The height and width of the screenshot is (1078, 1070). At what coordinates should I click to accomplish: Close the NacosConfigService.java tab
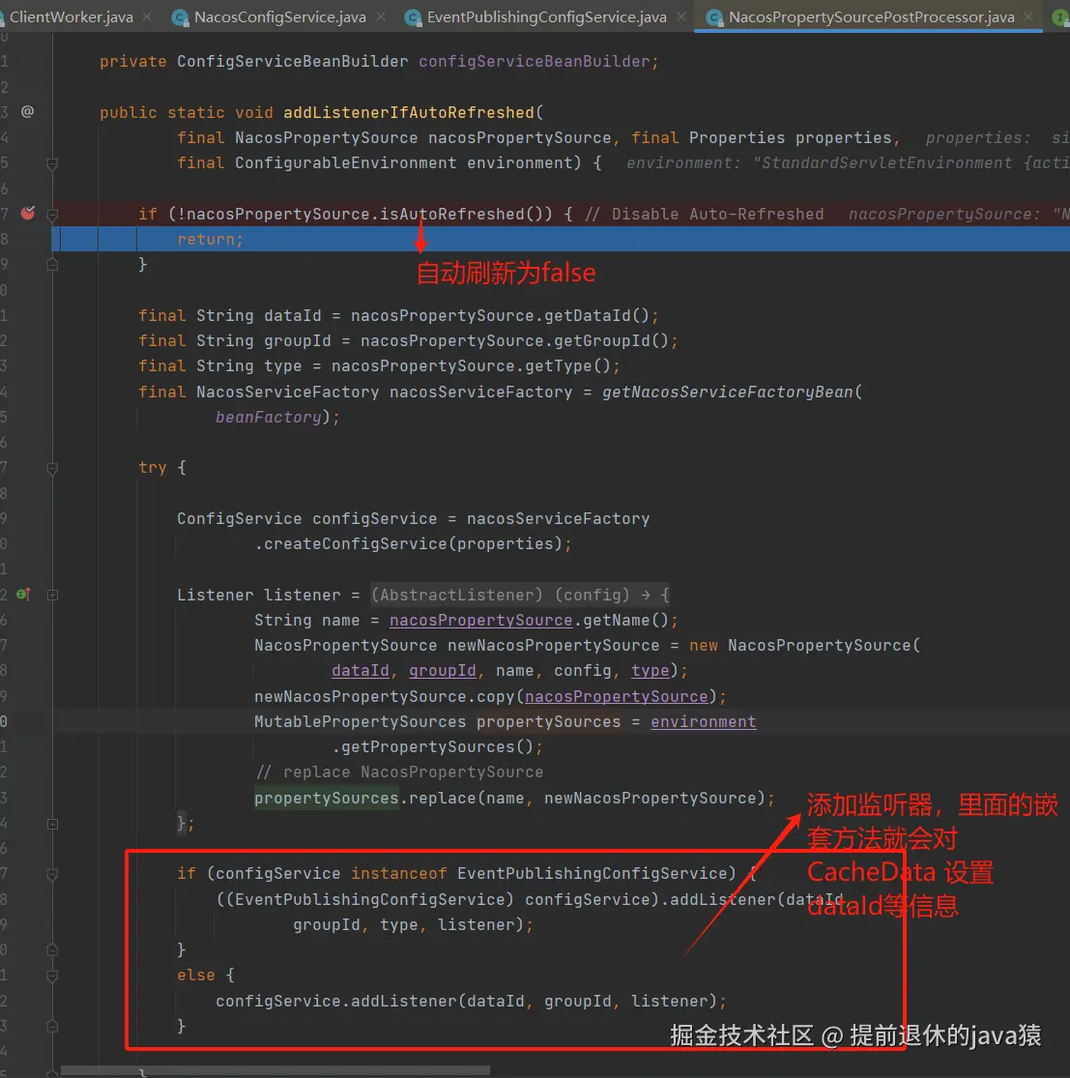pyautogui.click(x=381, y=16)
